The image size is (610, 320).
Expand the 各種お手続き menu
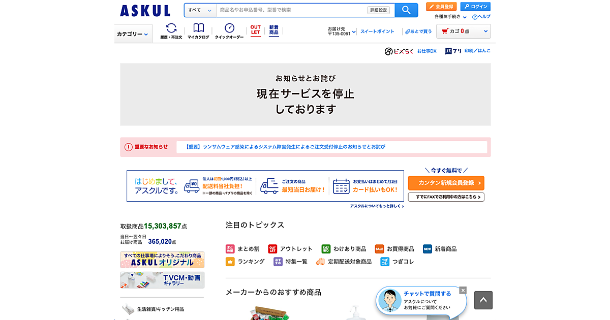tap(450, 17)
